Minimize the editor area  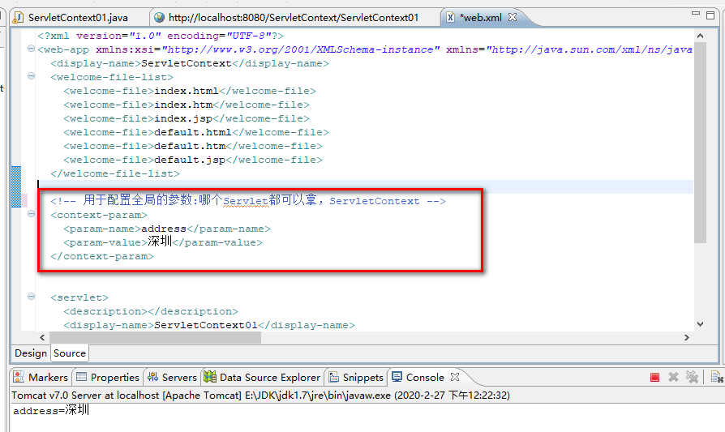pos(696,14)
